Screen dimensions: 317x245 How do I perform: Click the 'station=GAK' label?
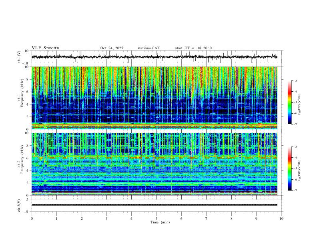(148, 48)
